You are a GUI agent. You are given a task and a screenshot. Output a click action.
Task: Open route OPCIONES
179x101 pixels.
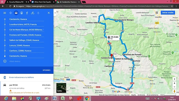[46, 70]
